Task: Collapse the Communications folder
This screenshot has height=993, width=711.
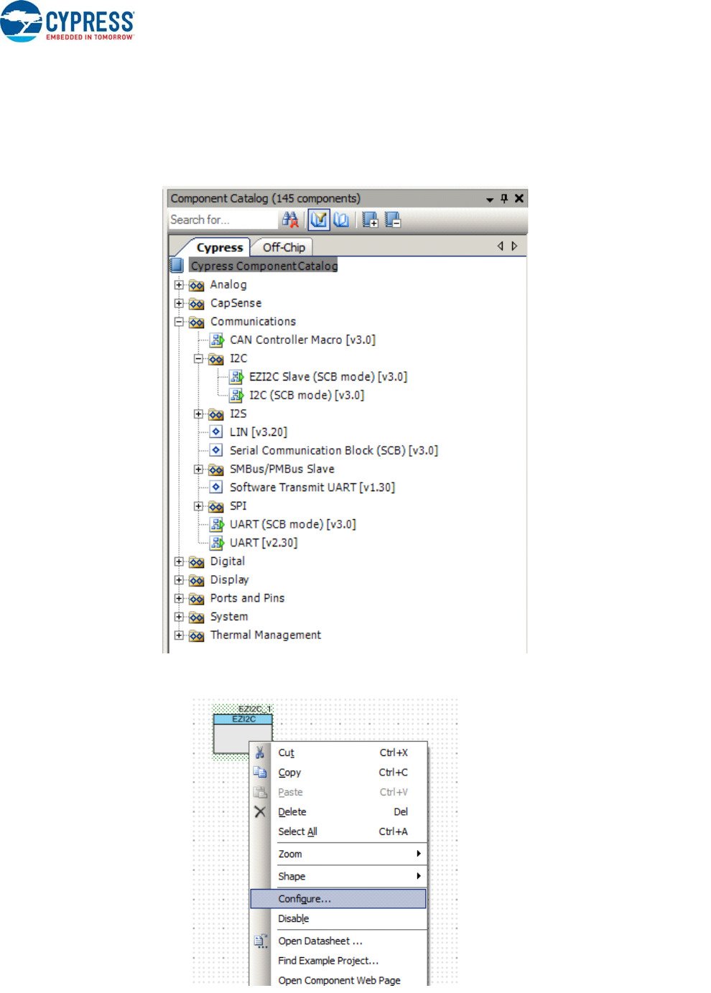Action: [179, 322]
